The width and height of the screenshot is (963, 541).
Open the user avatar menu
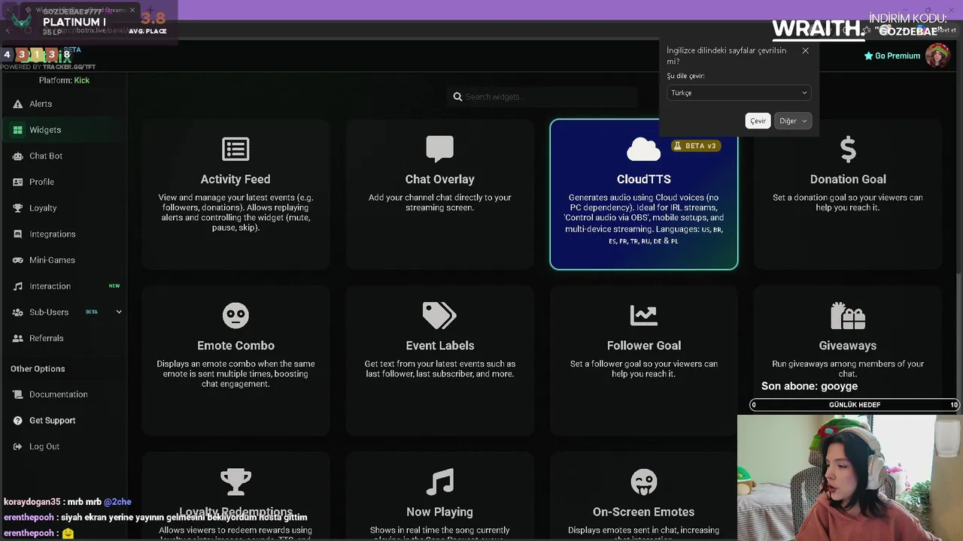tap(937, 56)
